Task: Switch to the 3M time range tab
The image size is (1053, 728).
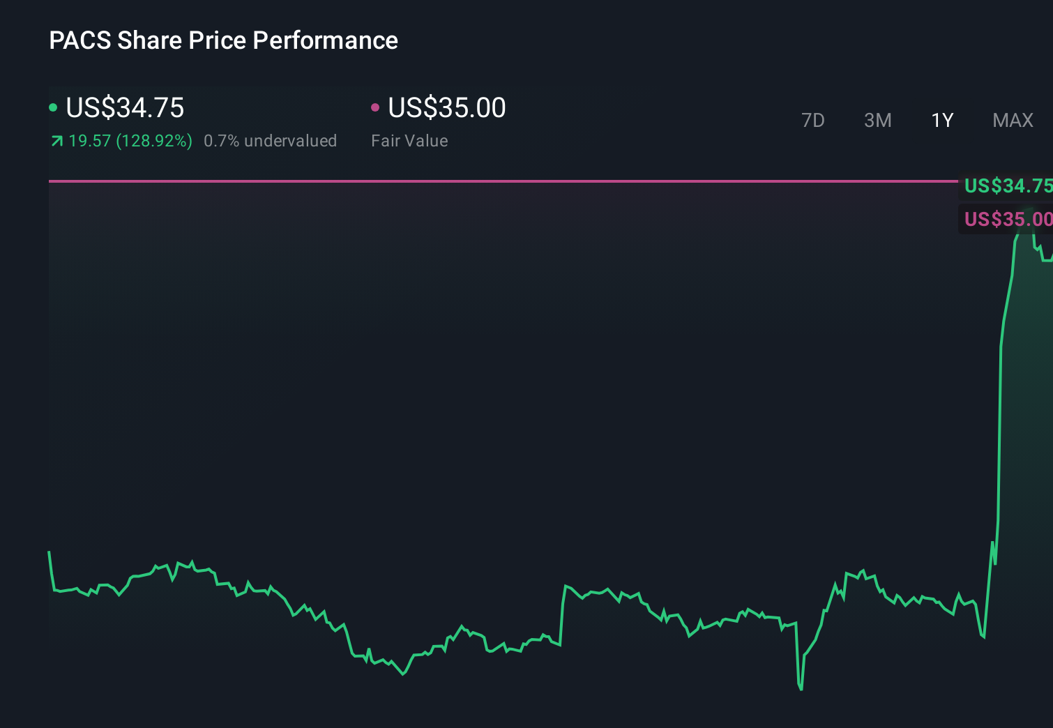Action: 877,120
